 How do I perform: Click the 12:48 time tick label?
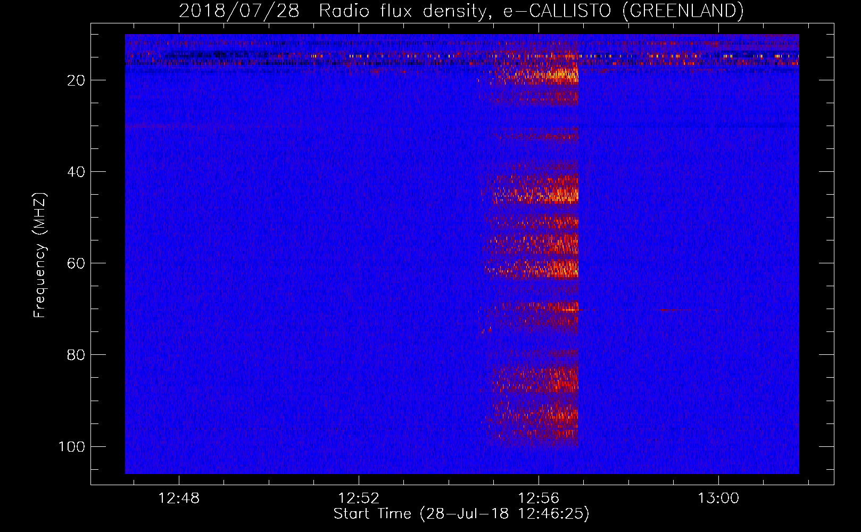click(x=179, y=498)
